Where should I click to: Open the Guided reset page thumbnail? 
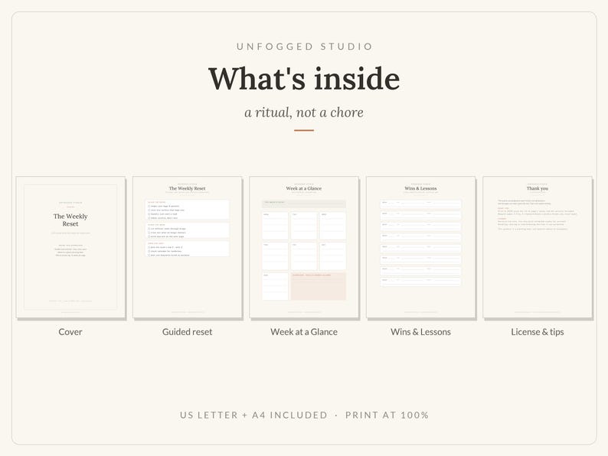click(188, 247)
